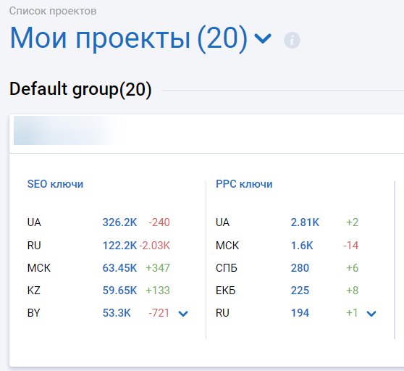Open the SEO ключи heading link
The width and height of the screenshot is (404, 371).
[55, 184]
